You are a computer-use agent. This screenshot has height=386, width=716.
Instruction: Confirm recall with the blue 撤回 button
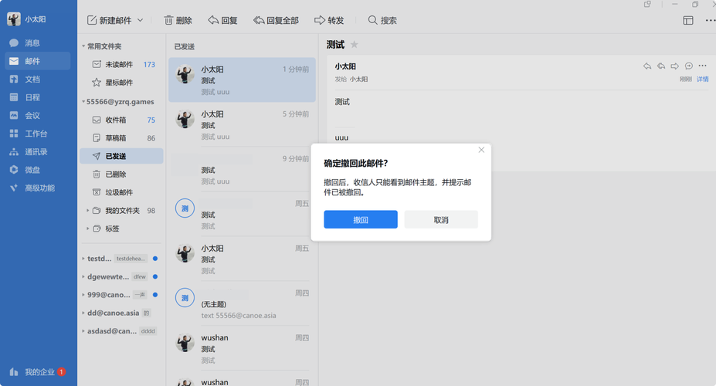360,219
